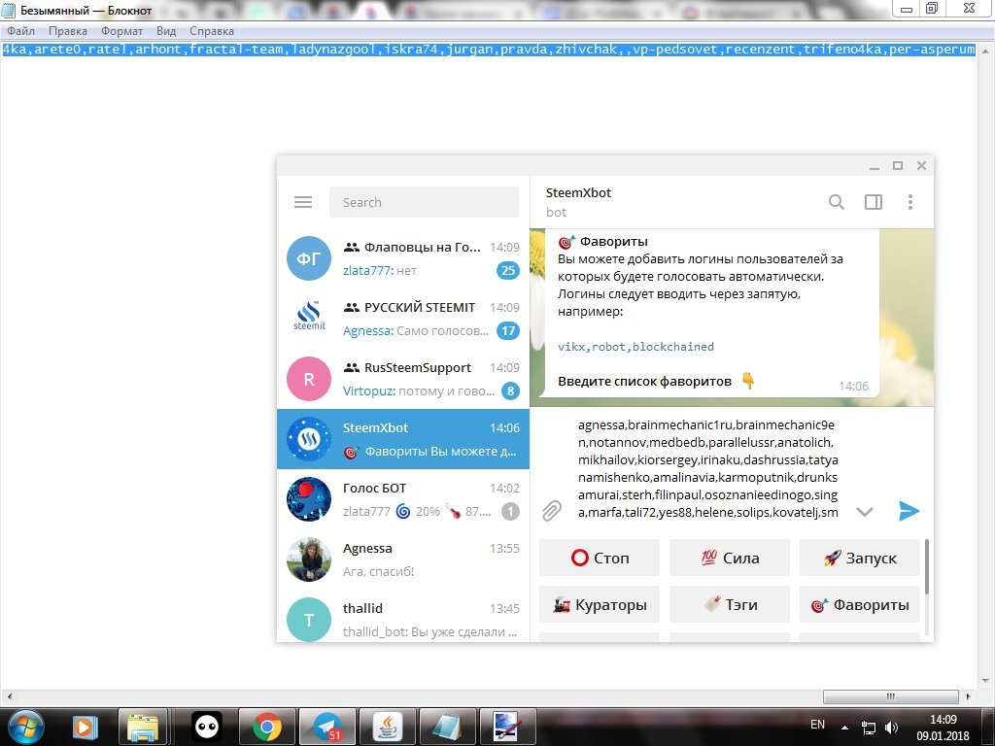Click the grey unread badge showing 1
This screenshot has height=746, width=995.
510,511
